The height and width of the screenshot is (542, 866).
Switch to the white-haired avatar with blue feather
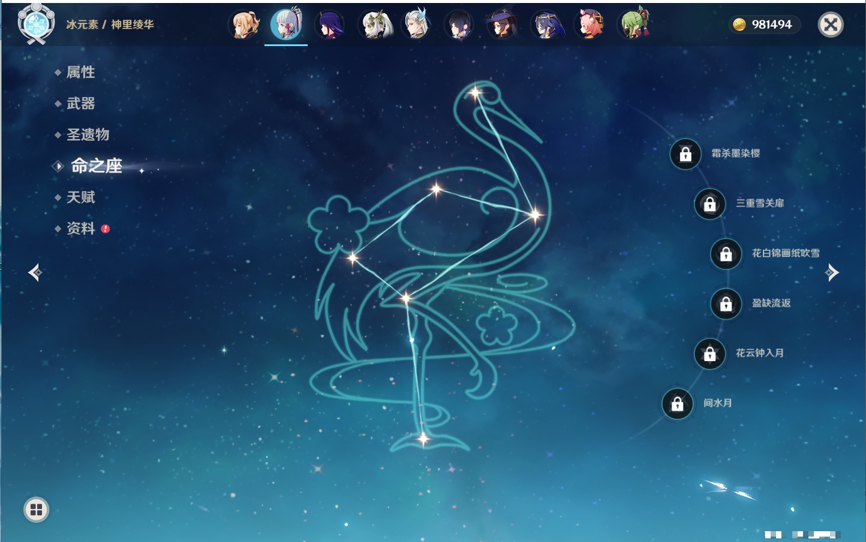point(417,25)
